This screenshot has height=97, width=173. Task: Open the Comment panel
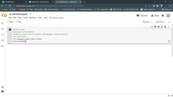(142, 16)
